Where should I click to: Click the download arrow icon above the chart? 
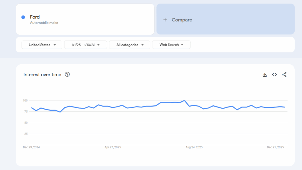click(265, 75)
